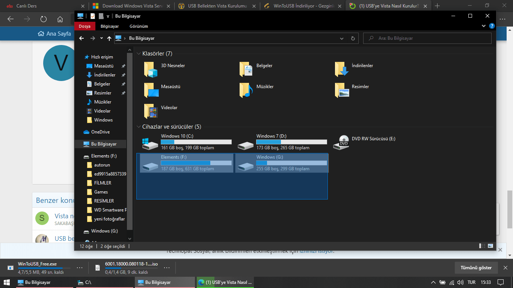Open the 3D Nesneler folder icon

151,69
